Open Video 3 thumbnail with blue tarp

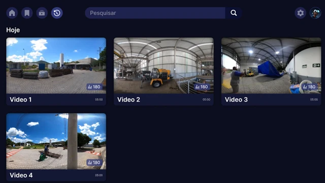(x=271, y=66)
